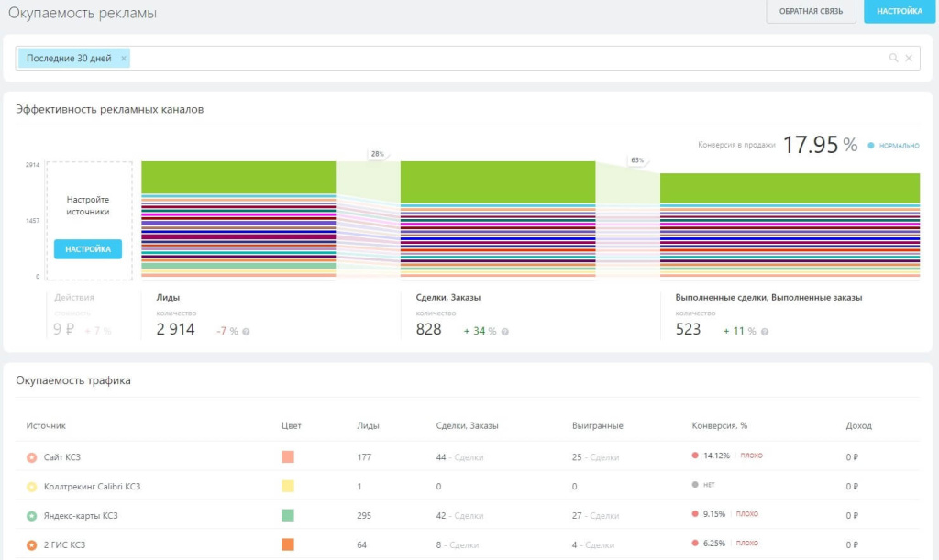Click the Сайт КСЗ source circle icon
This screenshot has height=560, width=939.
[x=31, y=456]
